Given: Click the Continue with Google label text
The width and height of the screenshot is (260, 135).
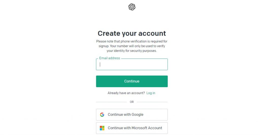Looking at the screenshot, I should (125, 114).
